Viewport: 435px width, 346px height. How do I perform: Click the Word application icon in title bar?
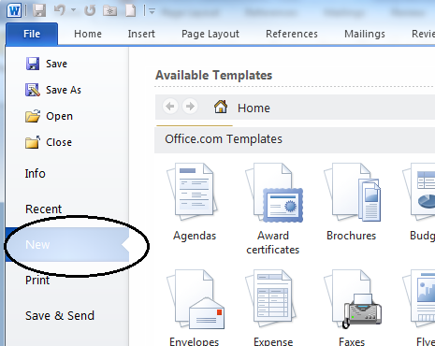tap(14, 10)
